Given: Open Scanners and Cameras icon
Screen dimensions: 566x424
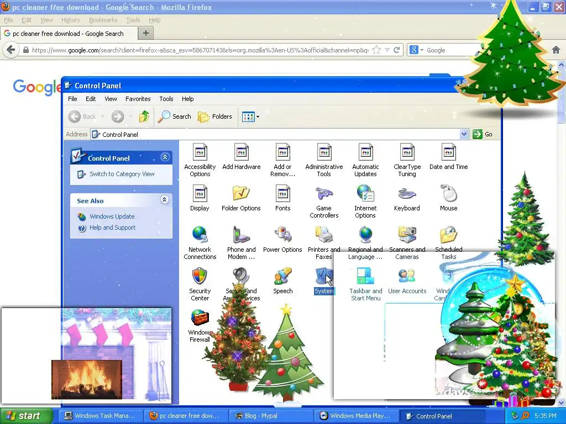Looking at the screenshot, I should 407,243.
